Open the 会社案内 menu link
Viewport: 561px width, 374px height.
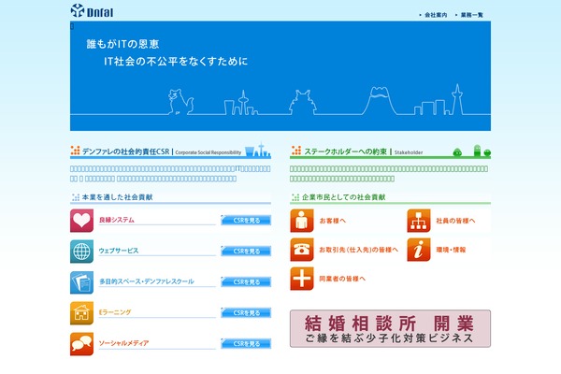click(436, 15)
